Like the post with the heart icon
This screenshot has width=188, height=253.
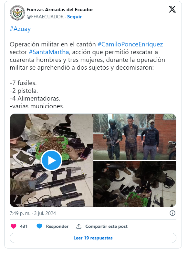pyautogui.click(x=14, y=226)
